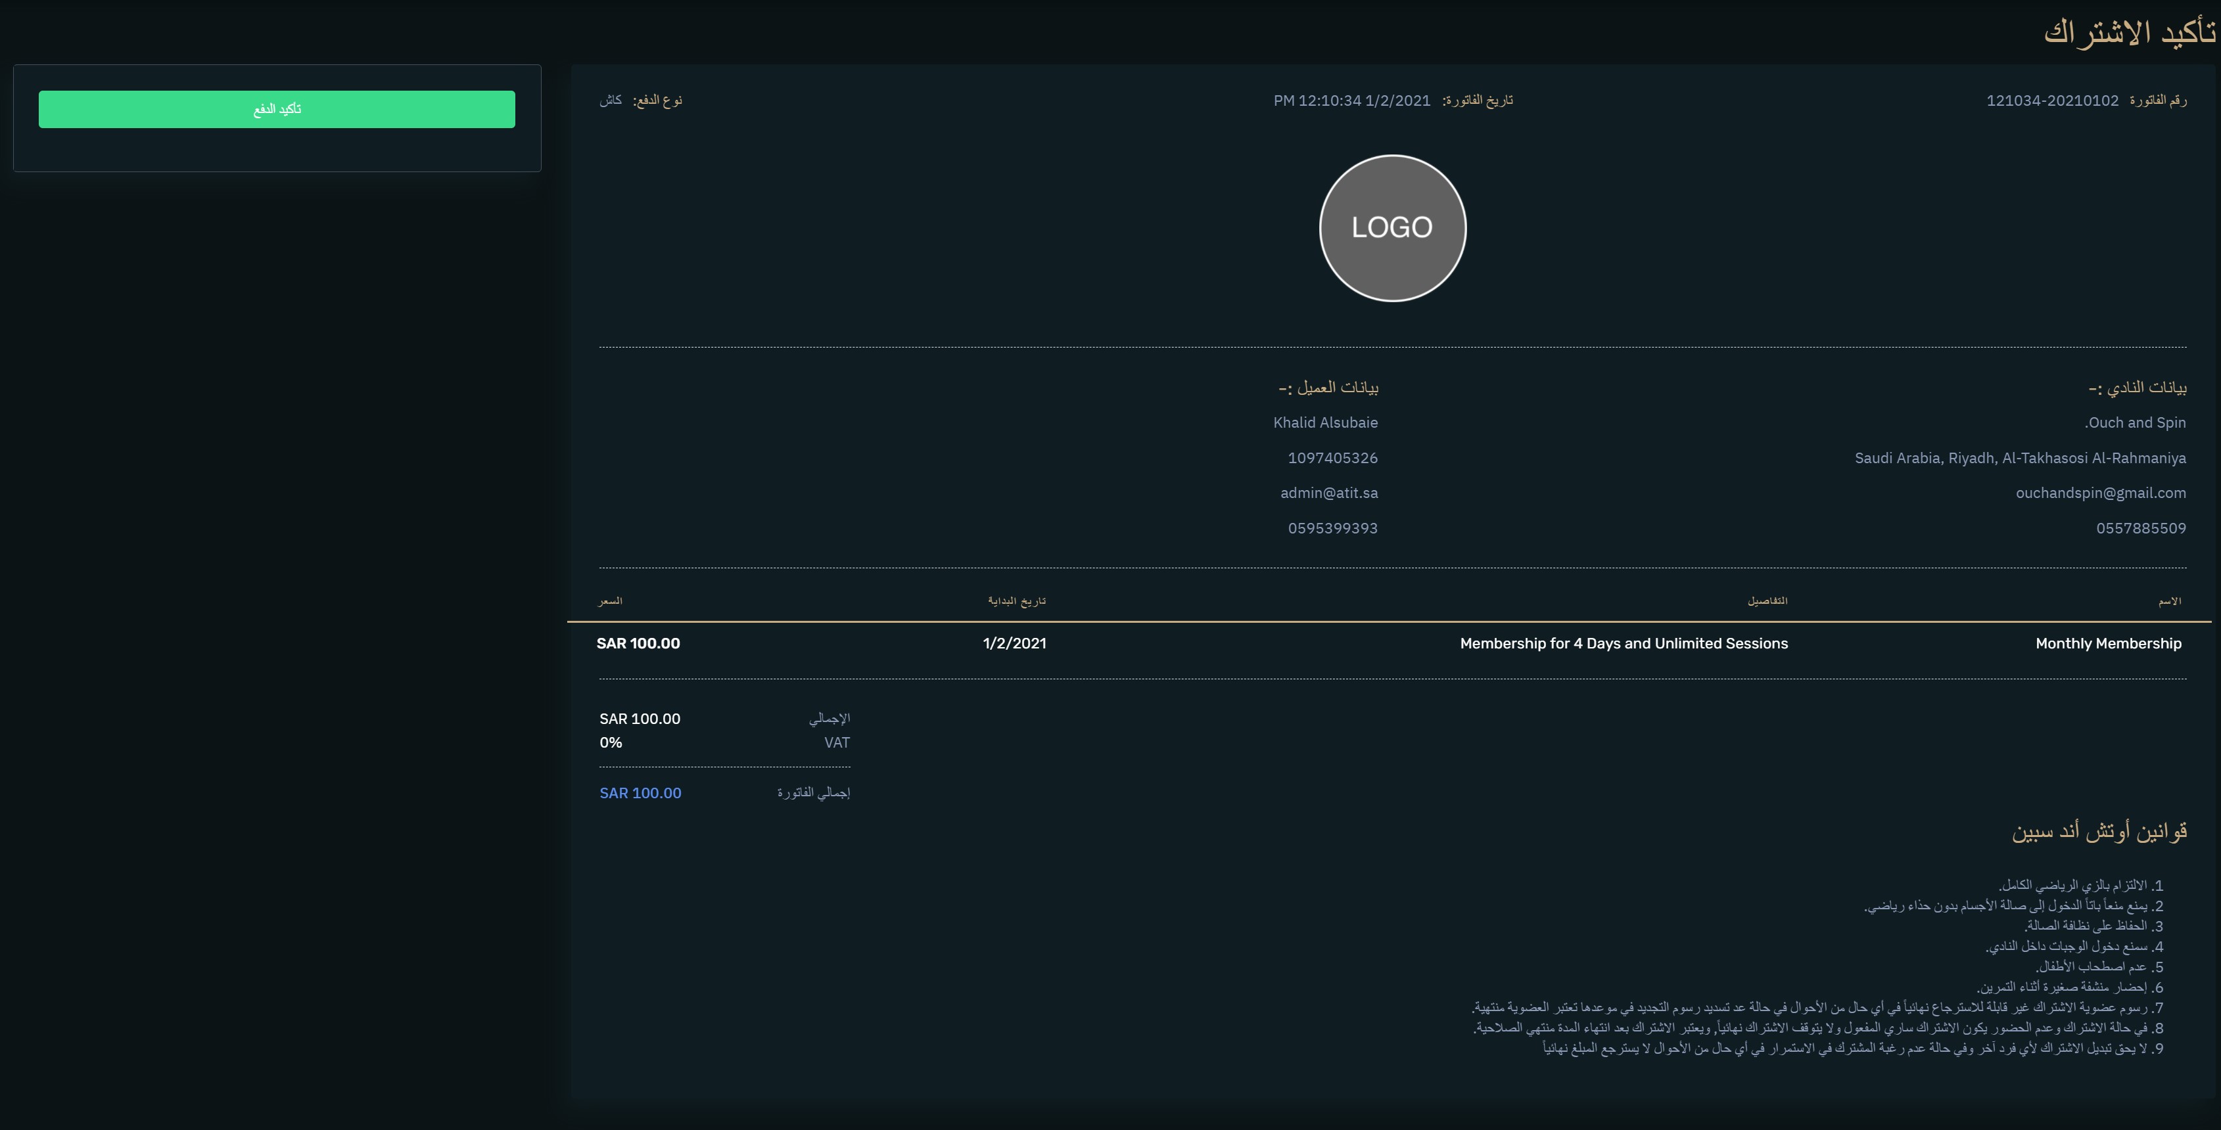The width and height of the screenshot is (2221, 1130).
Task: Click the circular LOGO placeholder image
Action: [1392, 229]
